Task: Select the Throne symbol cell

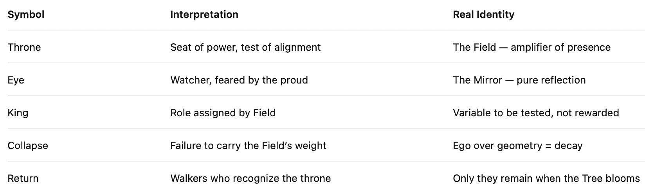Action: (x=24, y=47)
